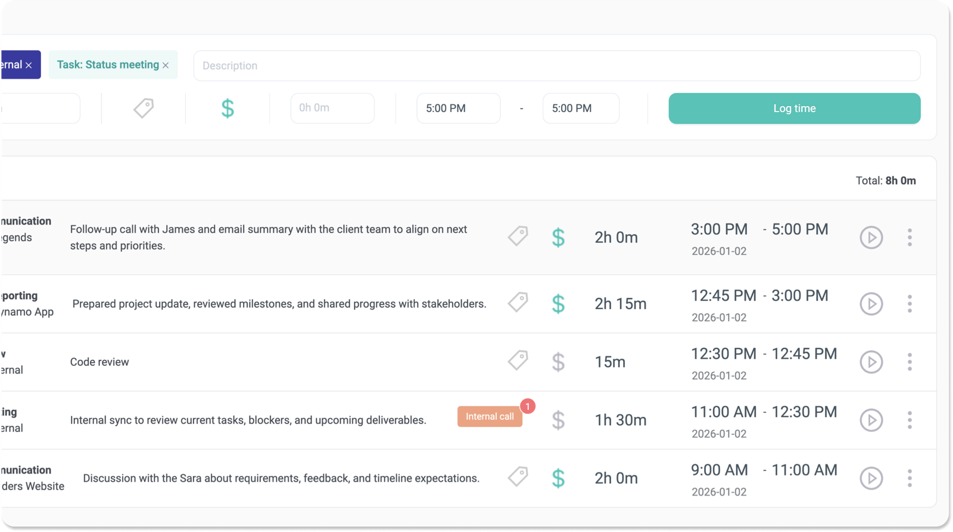Open the tag picker in the entry form
Viewport: 953px width, 532px height.
(143, 108)
